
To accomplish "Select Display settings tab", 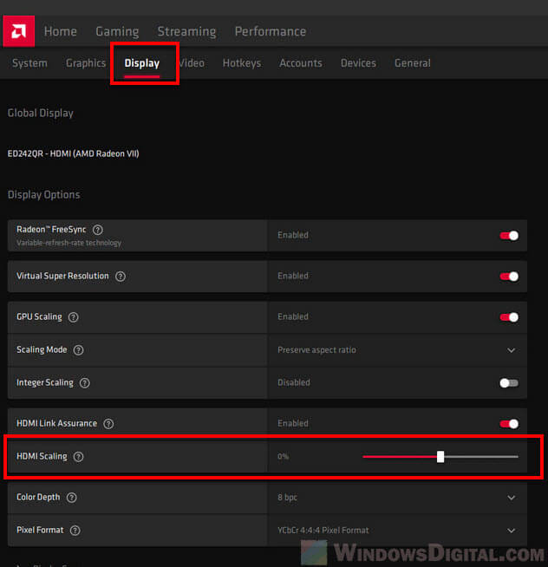I will [142, 63].
